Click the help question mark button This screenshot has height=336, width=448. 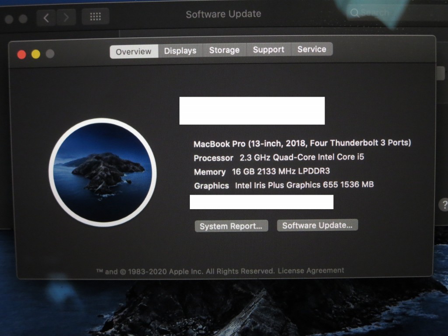pyautogui.click(x=444, y=205)
